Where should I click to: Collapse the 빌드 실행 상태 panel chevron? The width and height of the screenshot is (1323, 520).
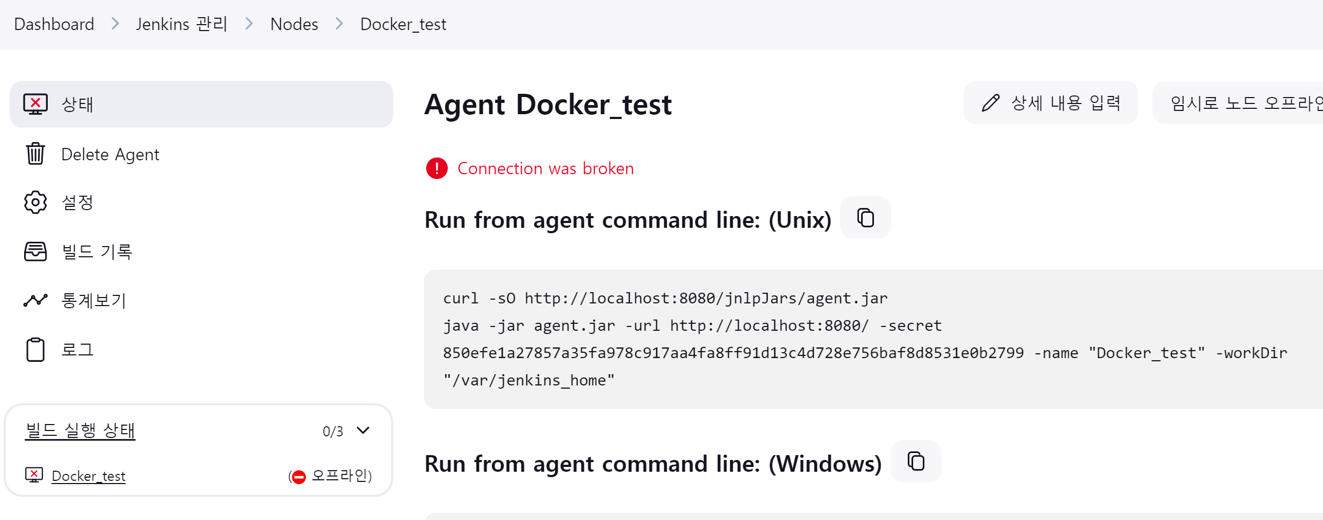click(x=363, y=430)
